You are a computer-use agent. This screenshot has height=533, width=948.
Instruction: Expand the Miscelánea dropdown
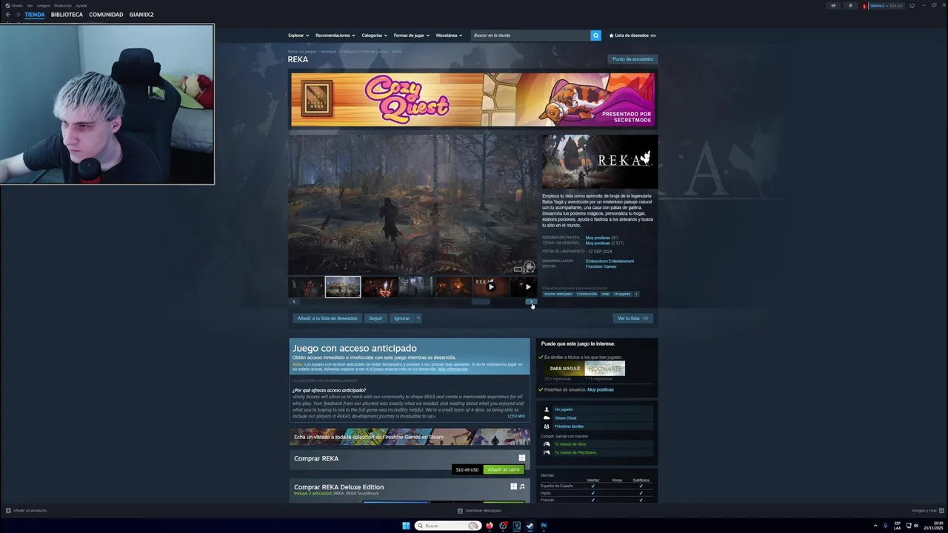pyautogui.click(x=449, y=36)
